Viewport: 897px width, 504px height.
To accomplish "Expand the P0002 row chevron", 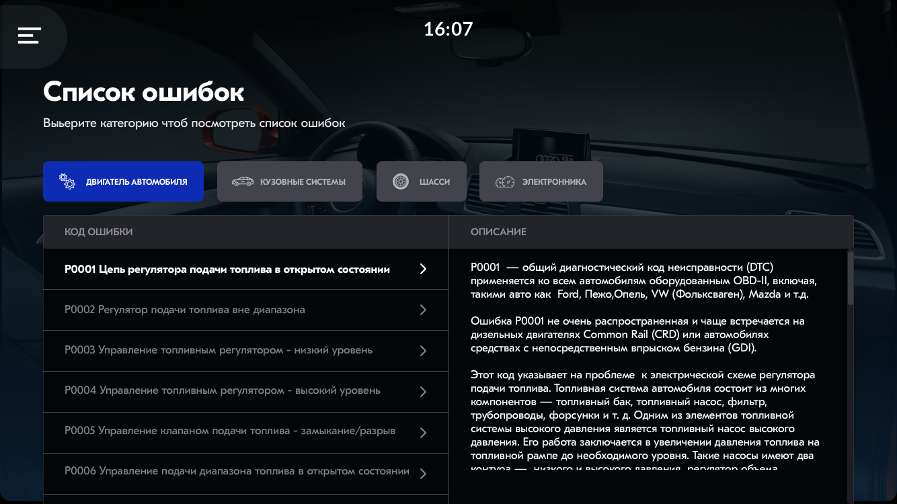I will click(423, 310).
